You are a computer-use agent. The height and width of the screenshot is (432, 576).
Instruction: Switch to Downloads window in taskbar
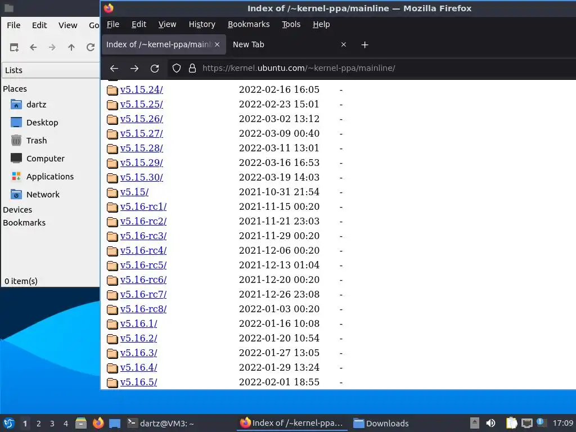tap(381, 423)
